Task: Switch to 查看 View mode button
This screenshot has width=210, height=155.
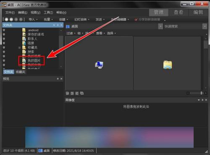Action: (x=178, y=13)
